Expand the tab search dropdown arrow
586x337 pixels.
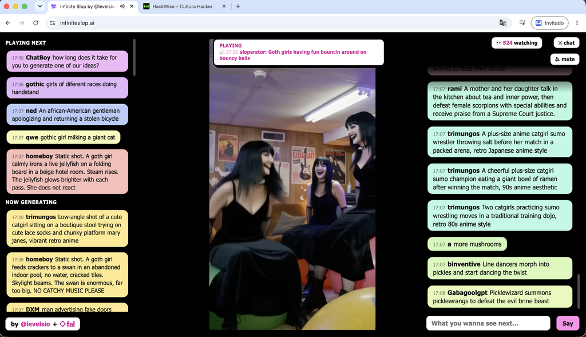pos(39,6)
